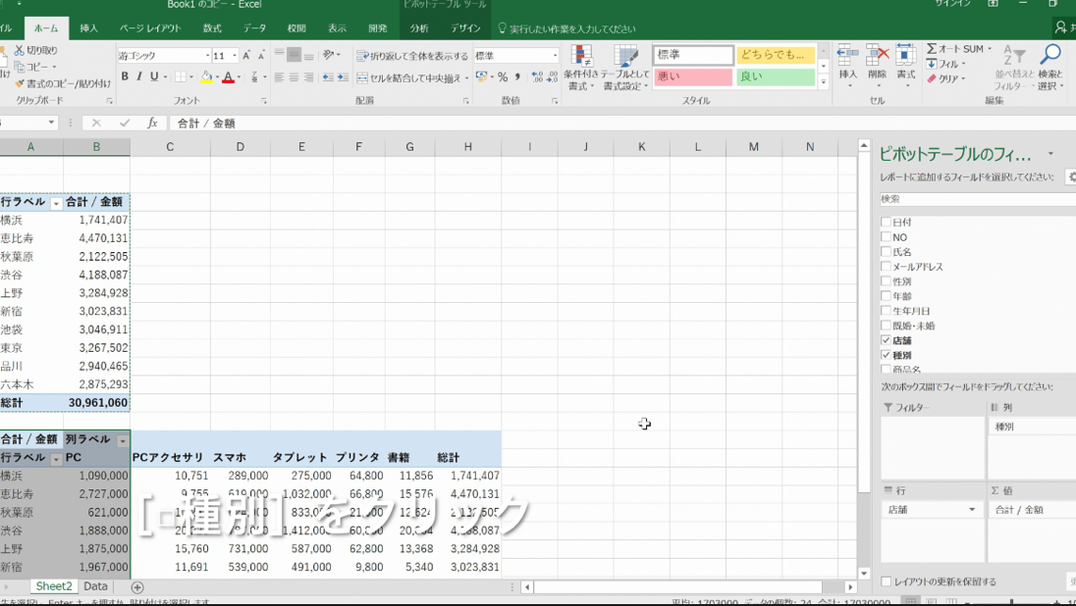Enable the 日付 field checkbox
This screenshot has width=1076, height=606.
pos(886,223)
